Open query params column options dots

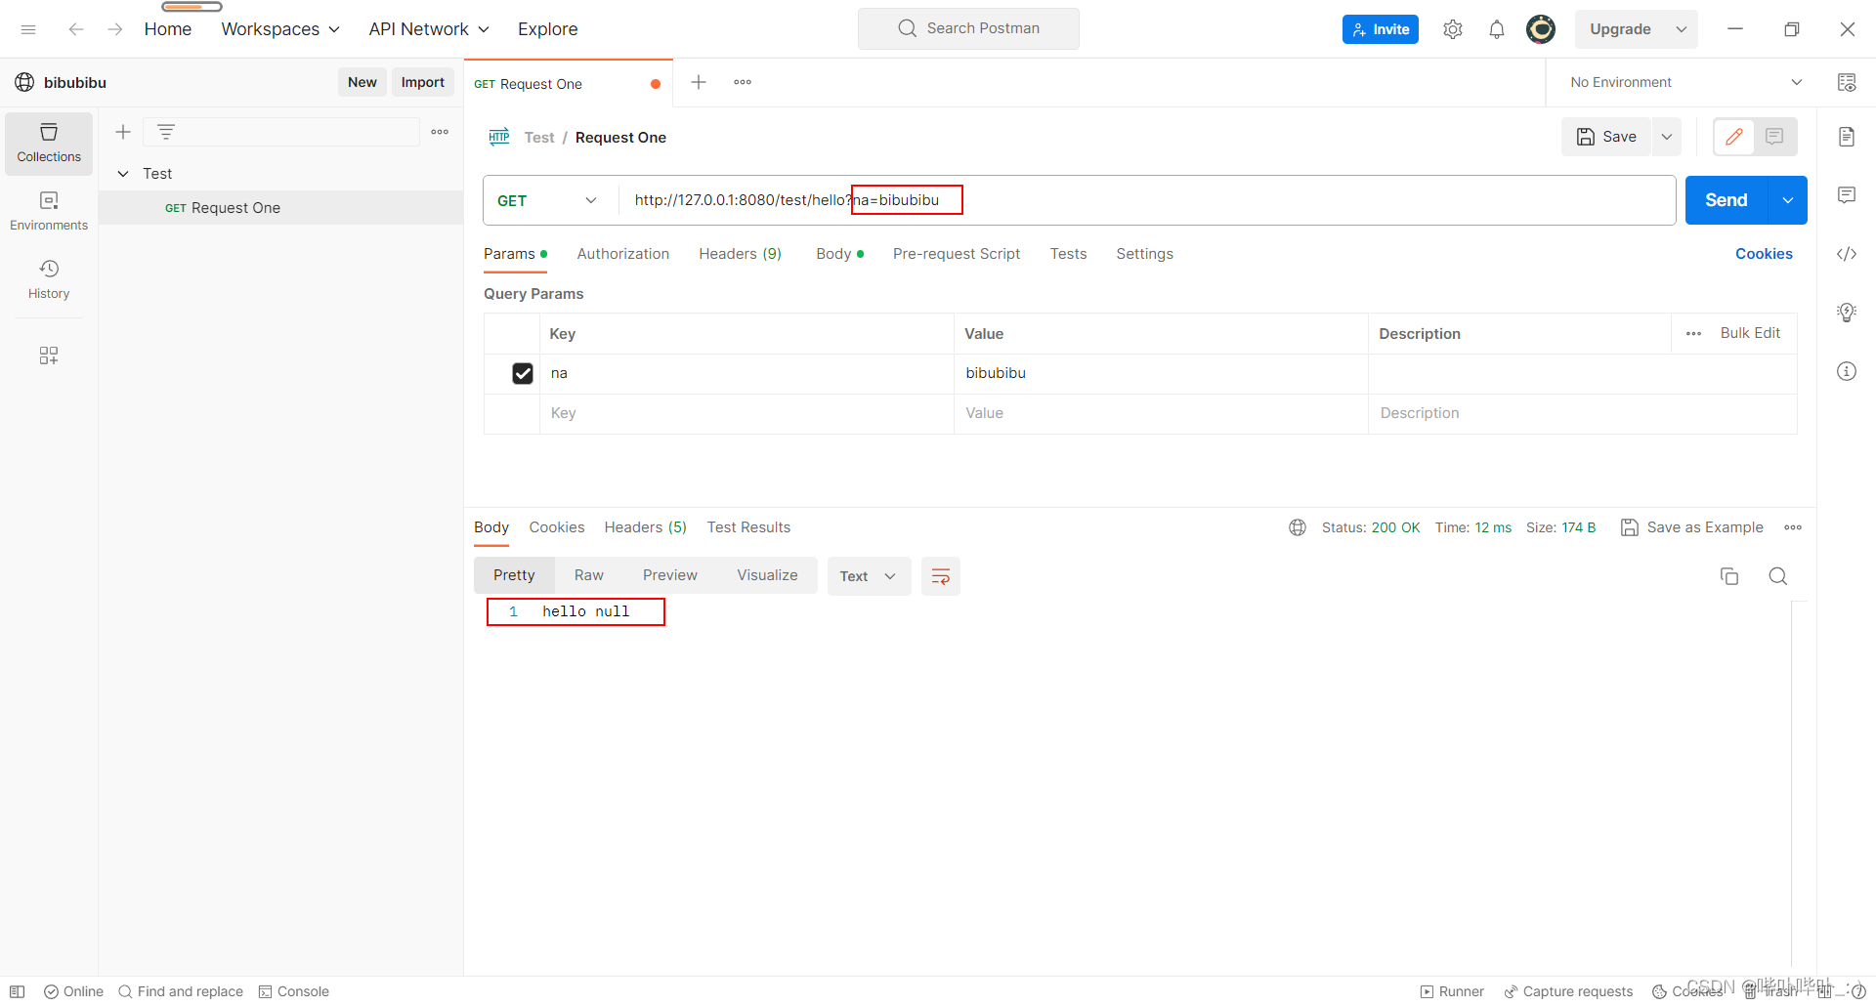(x=1694, y=334)
